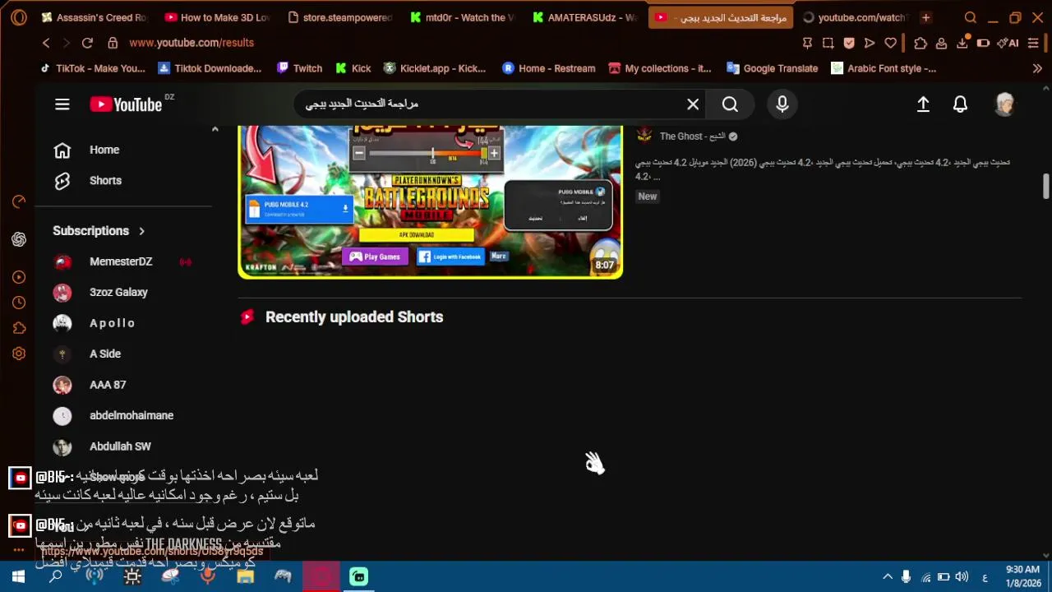Show more bookmarks overflow chevron
This screenshot has height=592, width=1052.
click(1037, 68)
